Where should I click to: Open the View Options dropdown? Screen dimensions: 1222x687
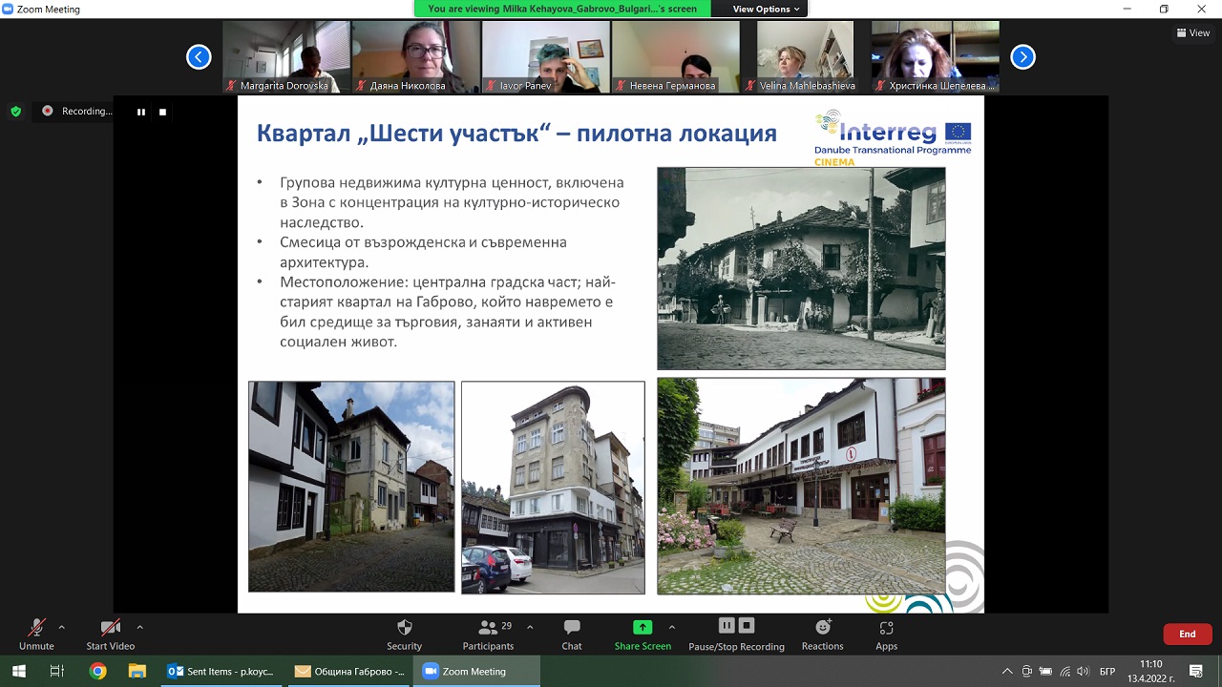767,9
